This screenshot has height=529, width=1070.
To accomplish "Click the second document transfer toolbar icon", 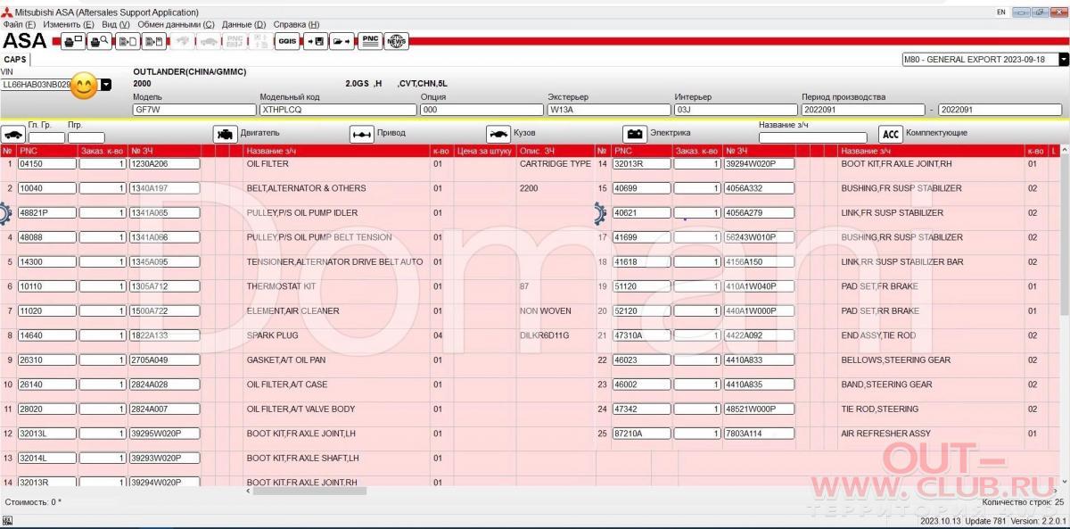I will [x=154, y=41].
